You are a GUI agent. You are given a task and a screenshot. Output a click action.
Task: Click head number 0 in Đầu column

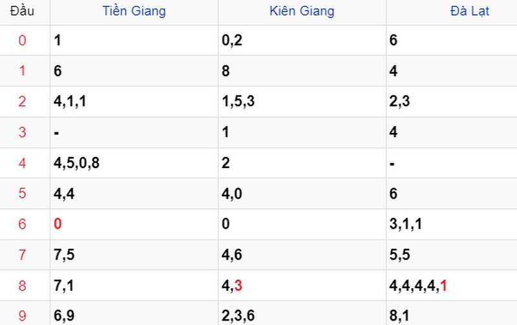pyautogui.click(x=22, y=41)
